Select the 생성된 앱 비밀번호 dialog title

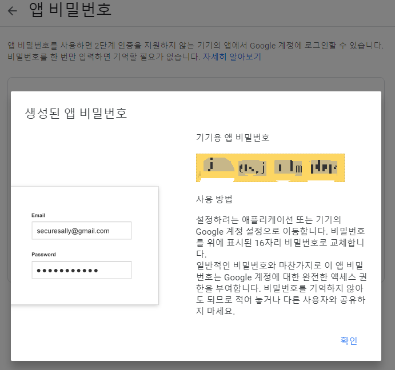[x=76, y=113]
